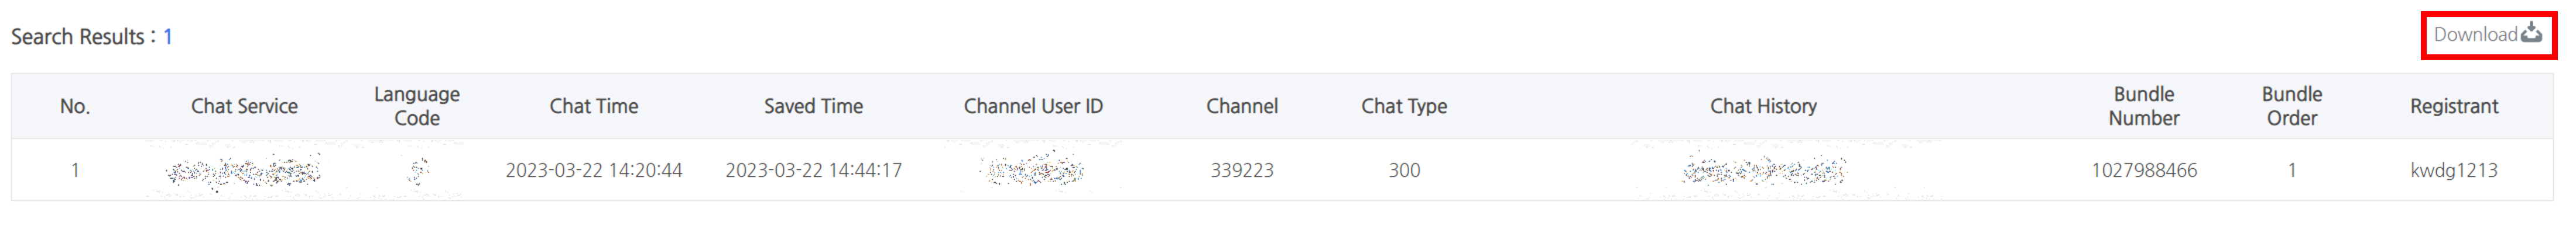Click bundle number 1027988466
Image resolution: width=2576 pixels, height=226 pixels.
tap(2144, 171)
